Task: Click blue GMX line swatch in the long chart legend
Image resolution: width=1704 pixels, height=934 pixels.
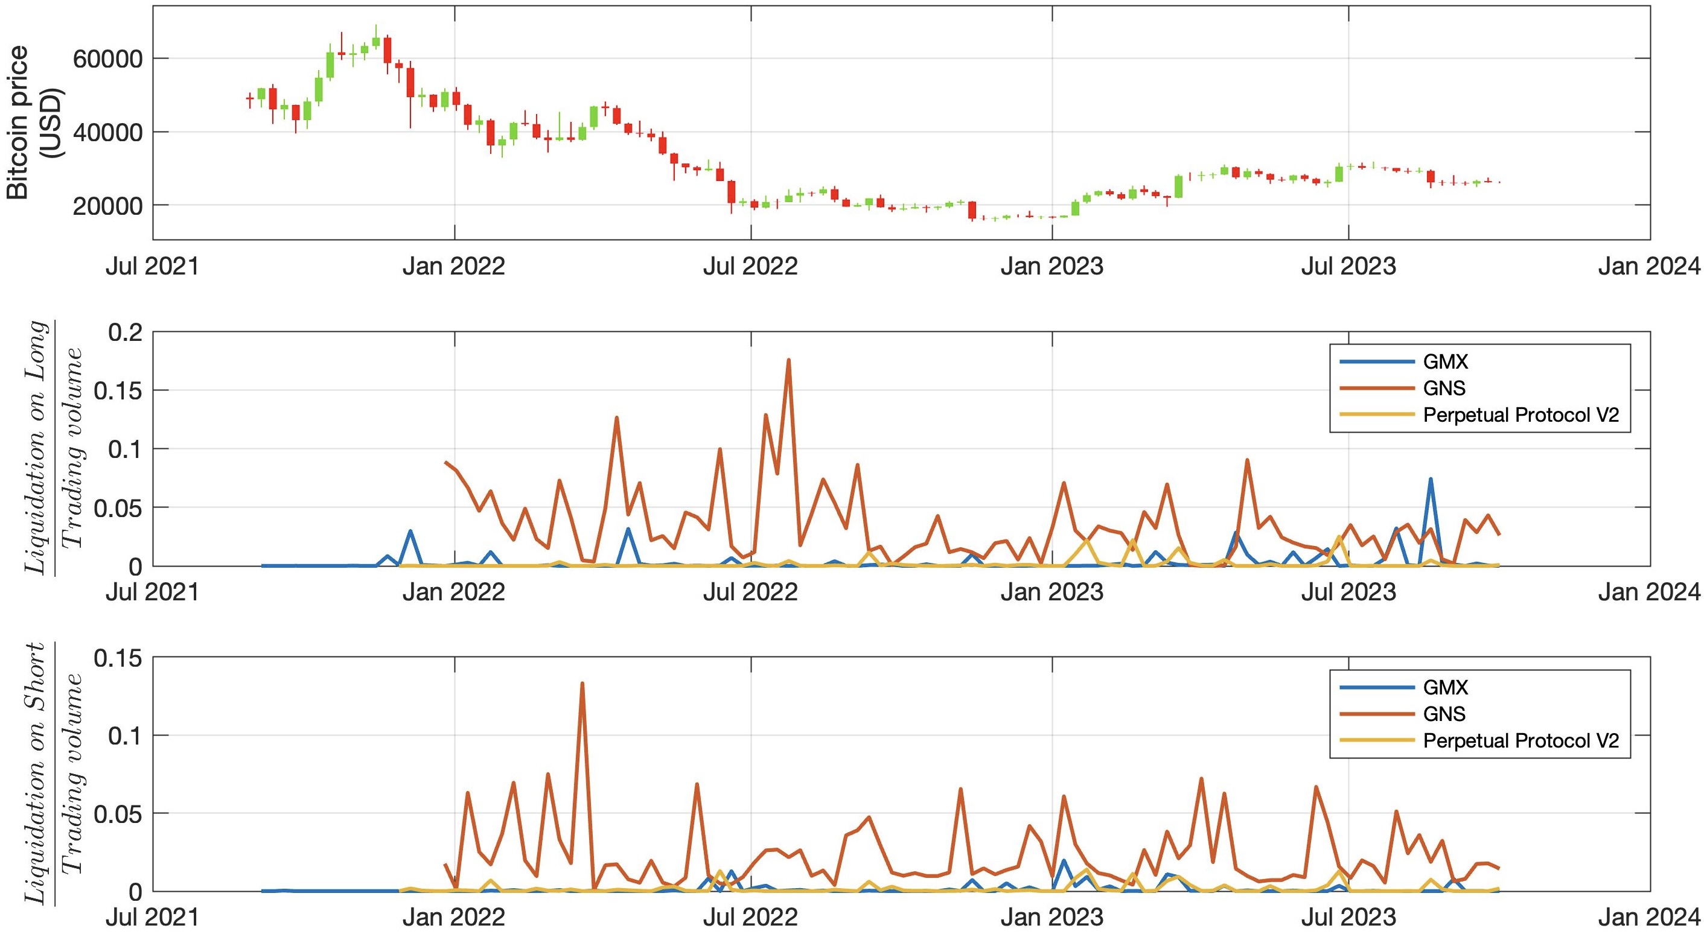Action: pos(1377,361)
